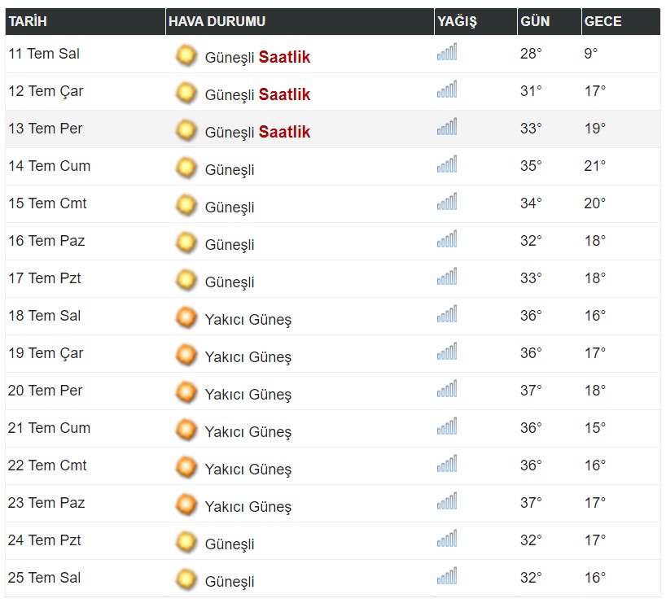
Task: Click the 37° daytime value for 20 Tem Per
Action: coord(531,391)
